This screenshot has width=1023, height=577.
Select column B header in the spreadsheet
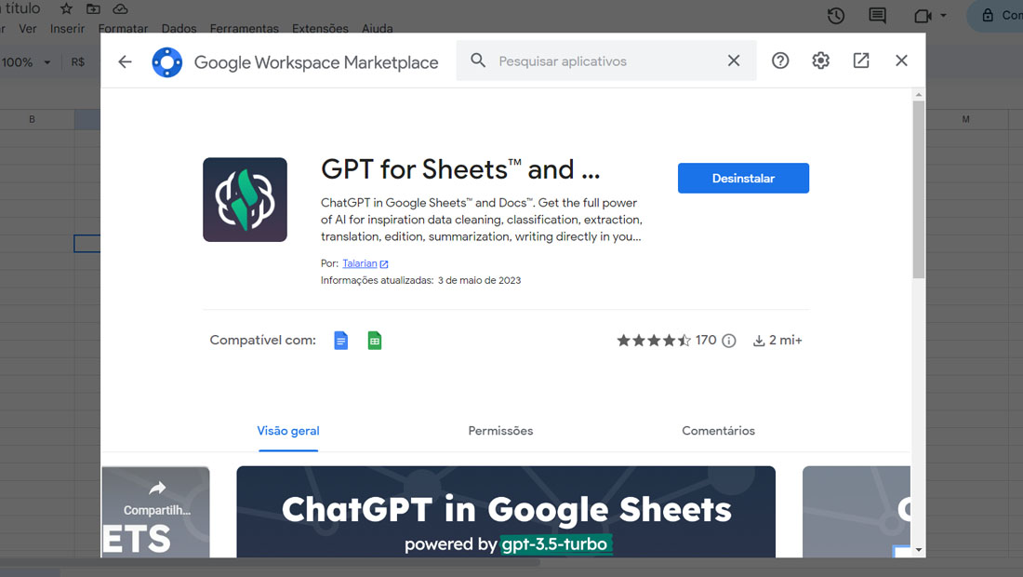(x=32, y=119)
